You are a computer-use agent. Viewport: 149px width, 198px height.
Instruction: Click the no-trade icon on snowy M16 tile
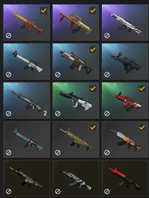coord(9,75)
